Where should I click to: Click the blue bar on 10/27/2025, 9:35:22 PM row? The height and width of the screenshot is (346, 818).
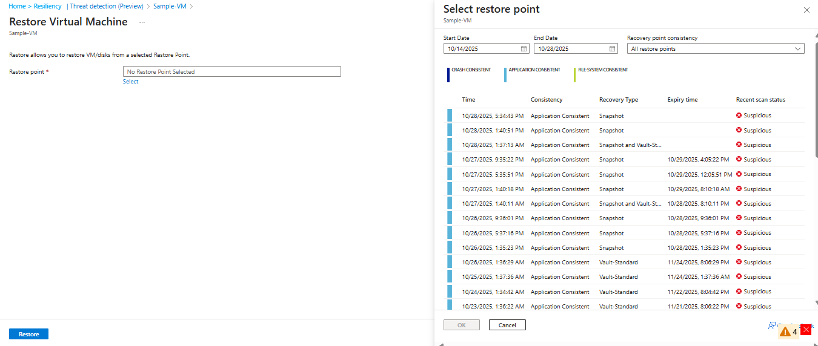pos(450,160)
